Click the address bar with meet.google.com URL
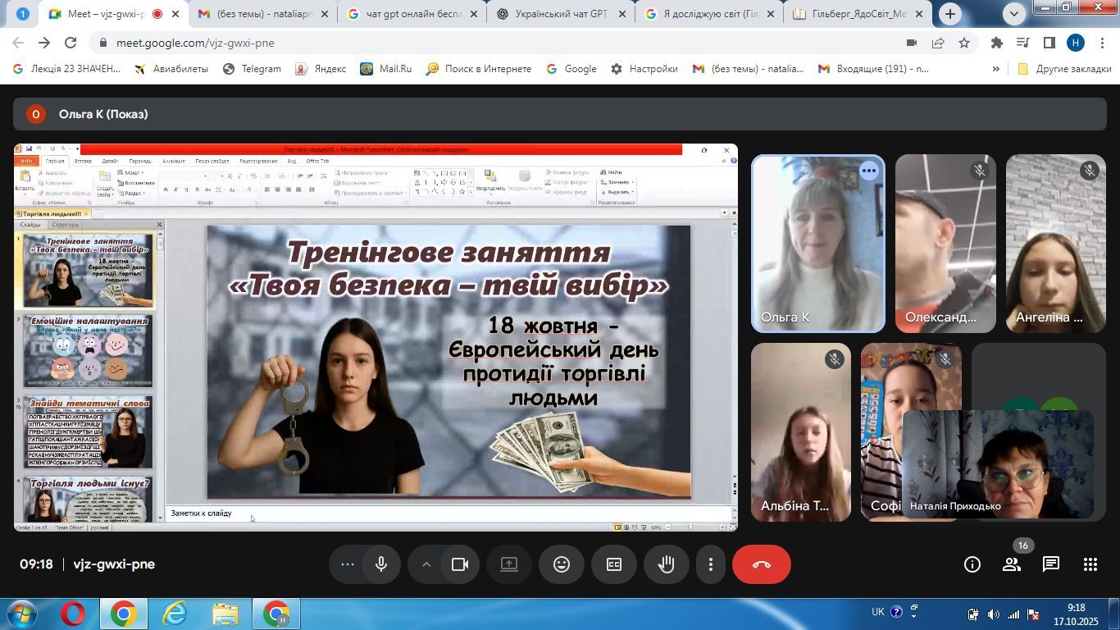 tap(492, 43)
